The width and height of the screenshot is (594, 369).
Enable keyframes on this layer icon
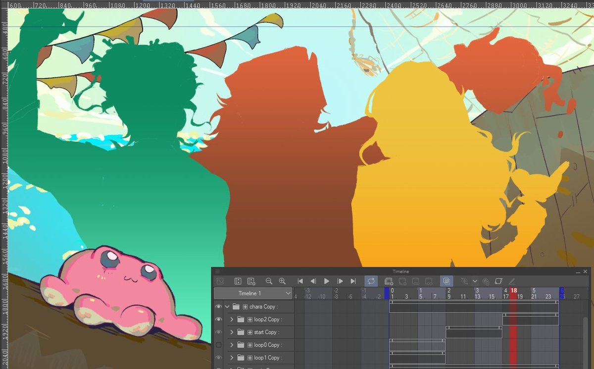[x=464, y=281]
